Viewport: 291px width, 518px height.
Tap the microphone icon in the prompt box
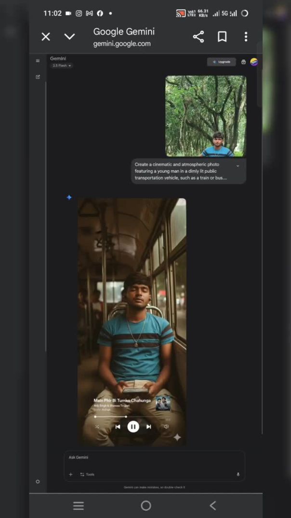tap(238, 474)
